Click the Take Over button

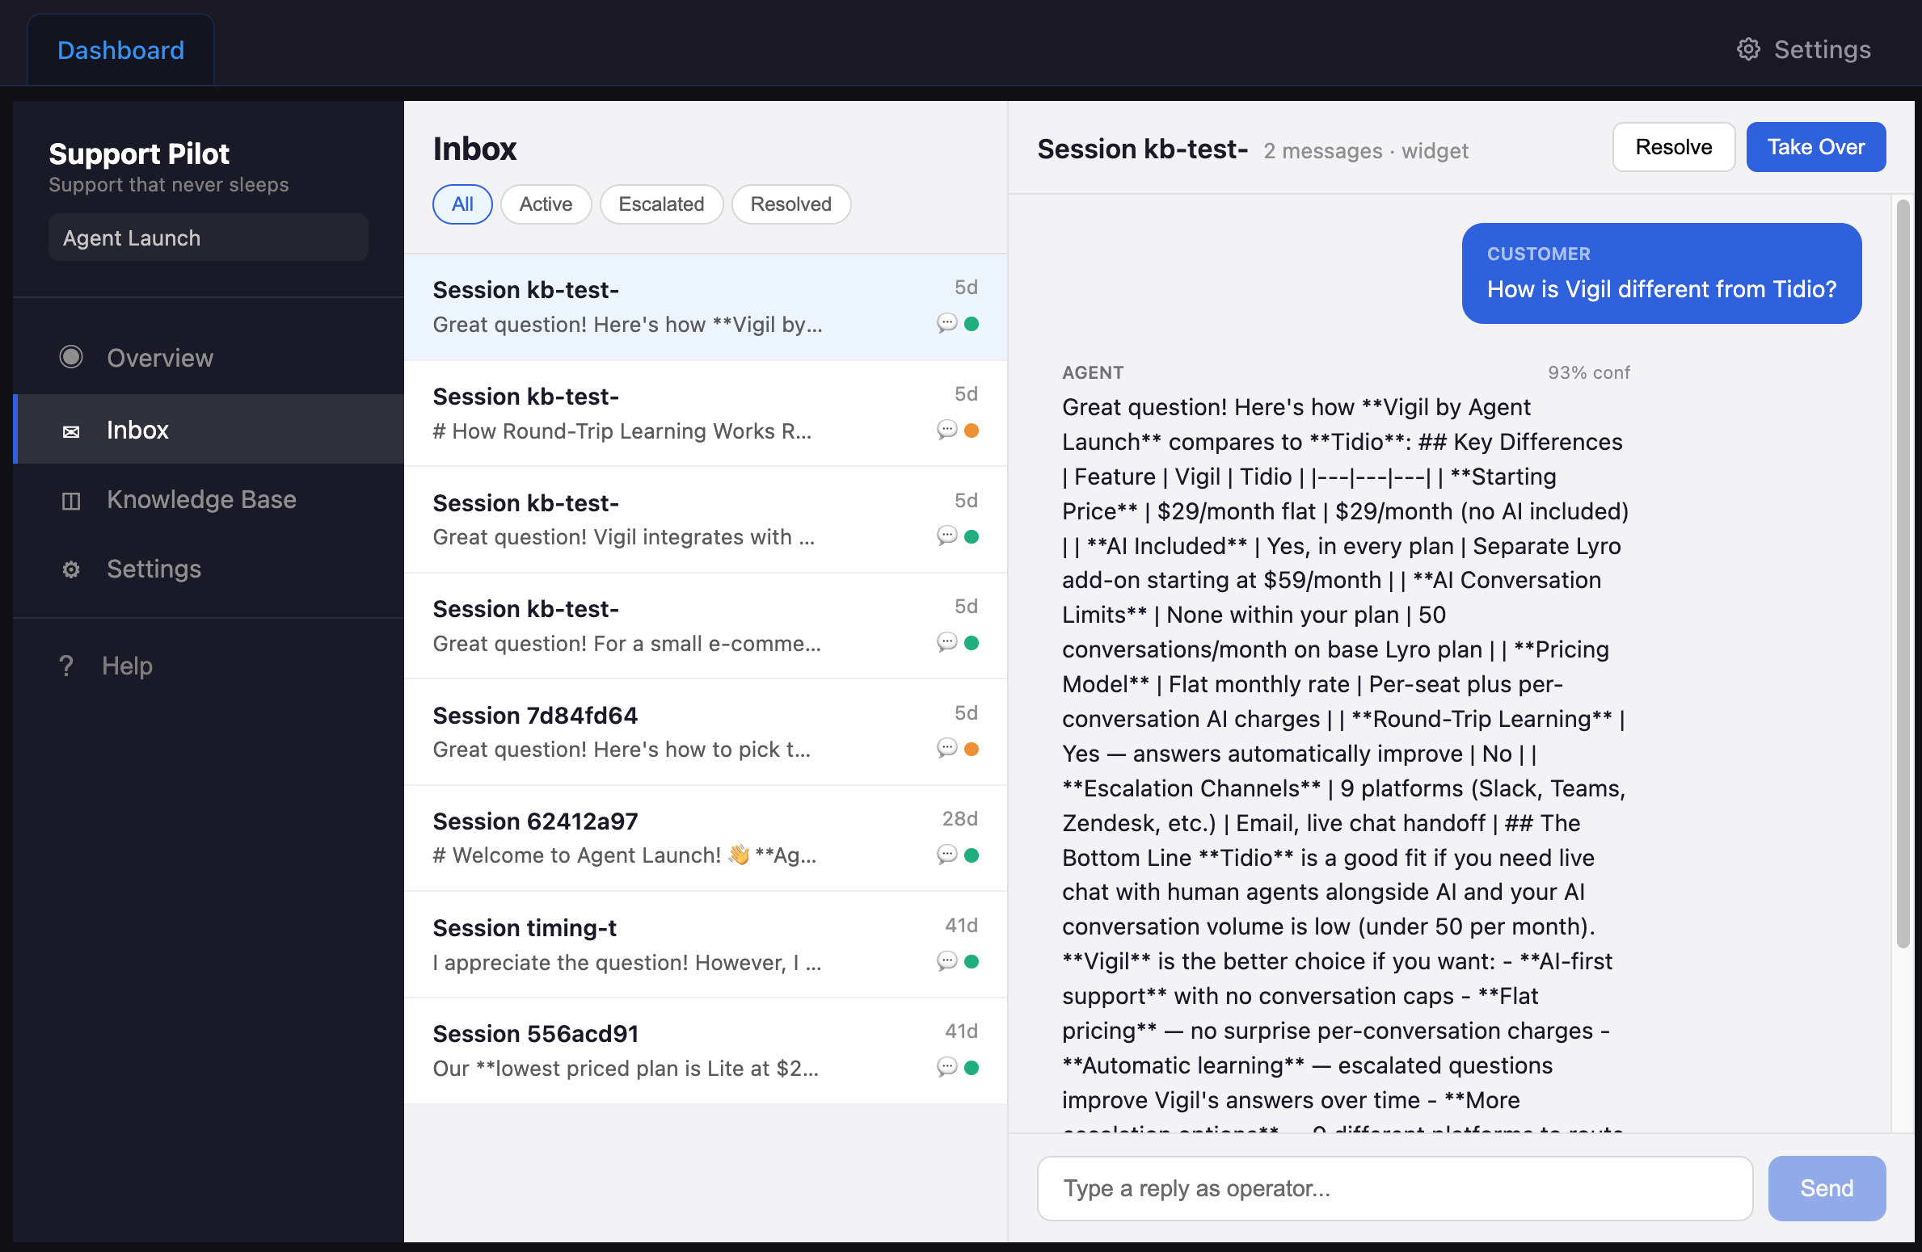(1816, 147)
